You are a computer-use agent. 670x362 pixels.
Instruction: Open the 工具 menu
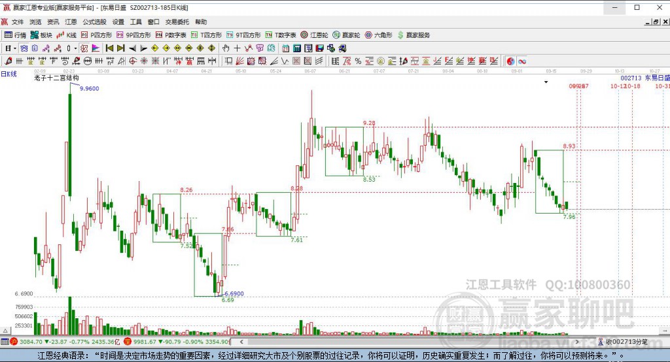(x=136, y=22)
